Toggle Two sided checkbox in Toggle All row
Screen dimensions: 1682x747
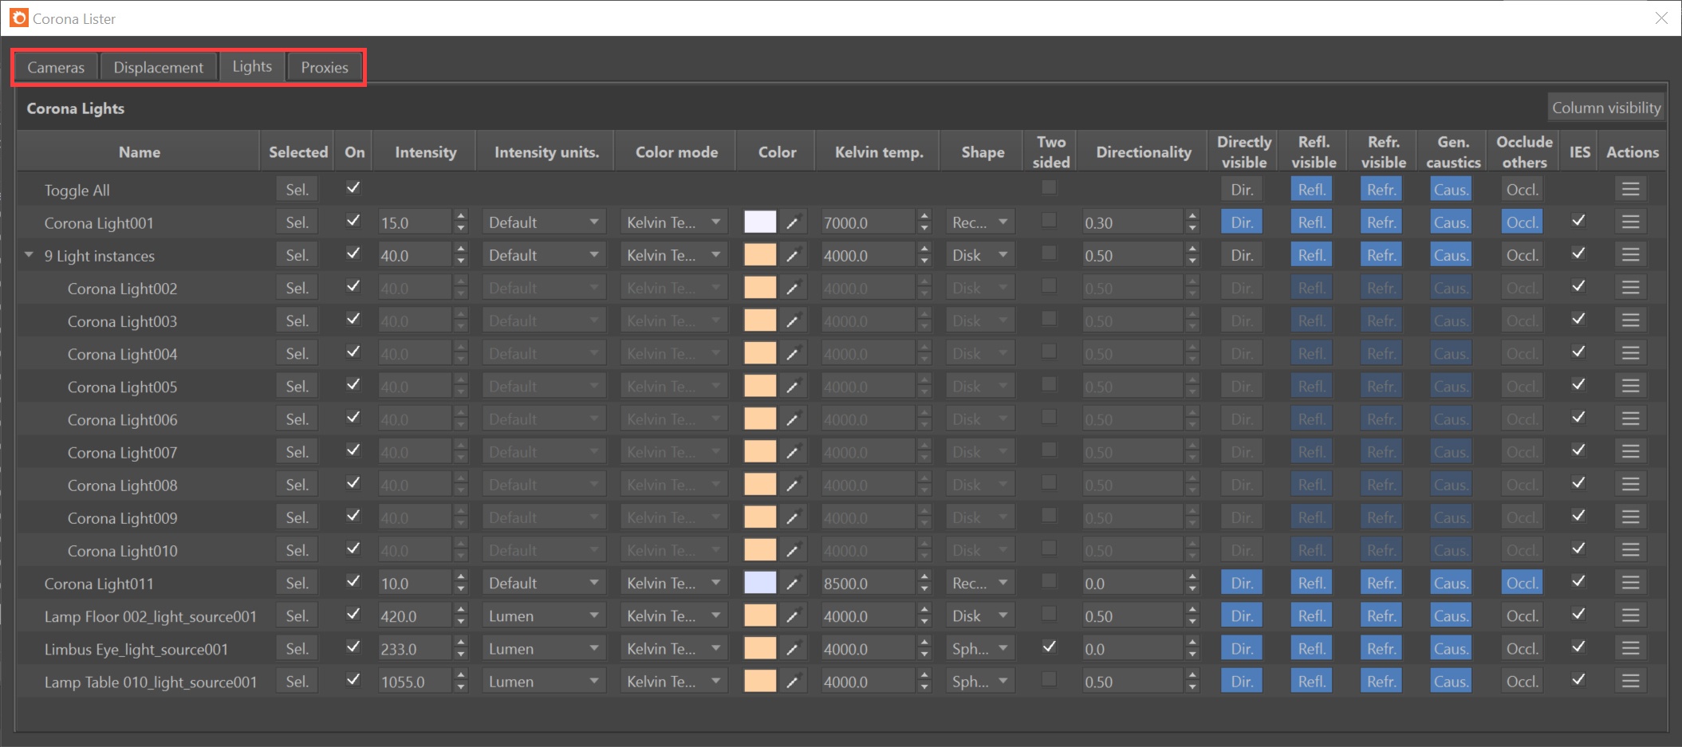pos(1050,187)
